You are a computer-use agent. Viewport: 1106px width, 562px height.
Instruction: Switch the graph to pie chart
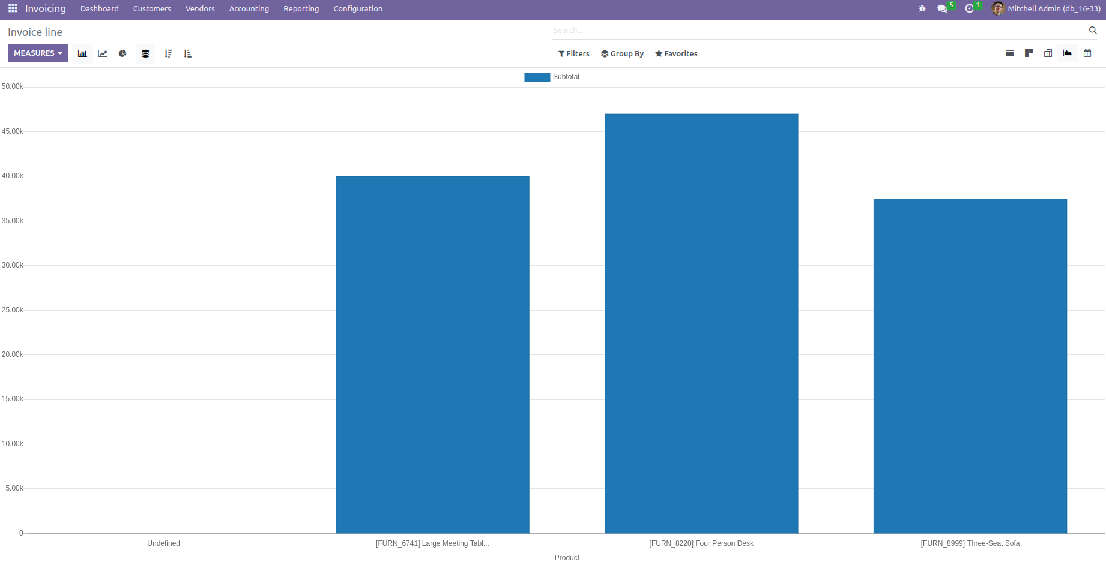(x=122, y=53)
